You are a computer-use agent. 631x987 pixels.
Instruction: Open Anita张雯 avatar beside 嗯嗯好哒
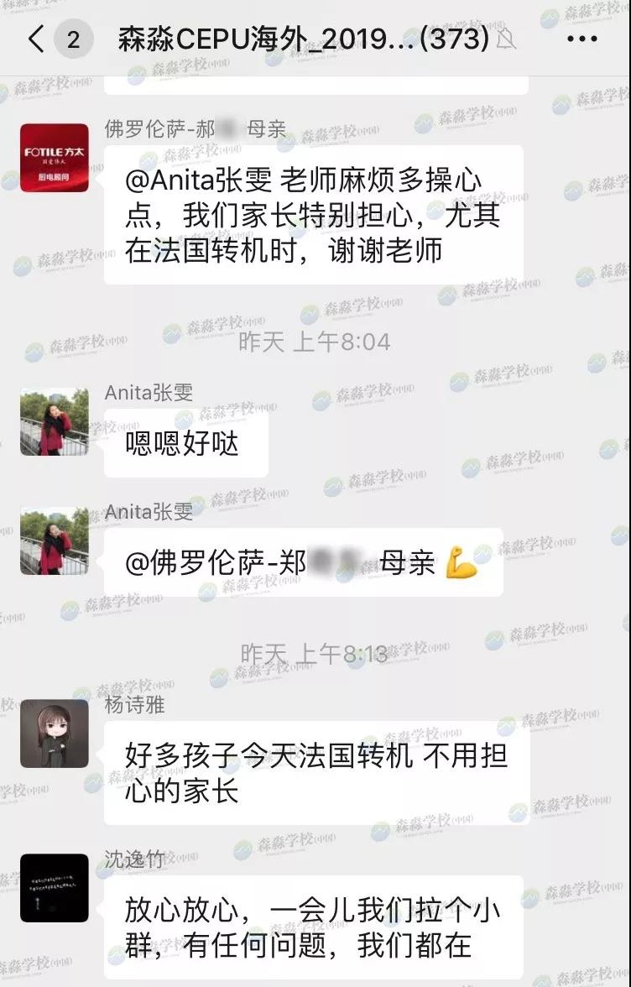point(54,421)
